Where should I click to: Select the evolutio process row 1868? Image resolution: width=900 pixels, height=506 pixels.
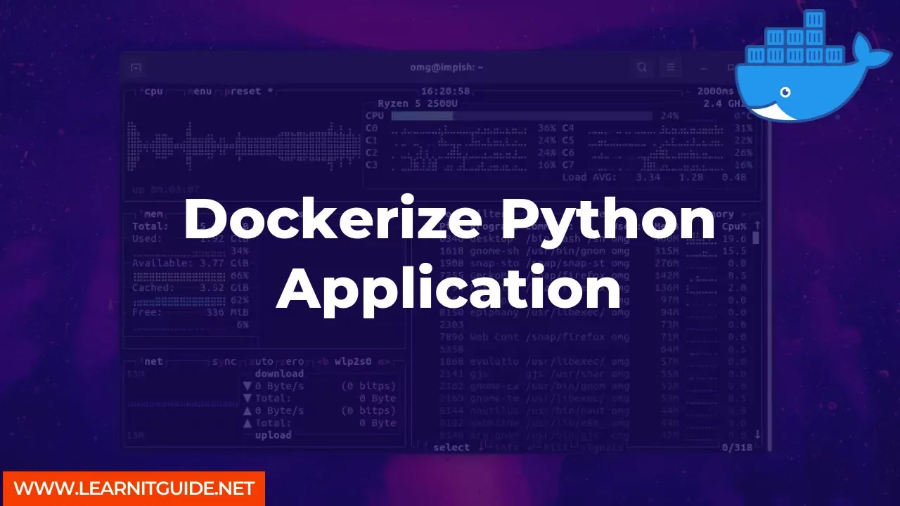click(592, 361)
